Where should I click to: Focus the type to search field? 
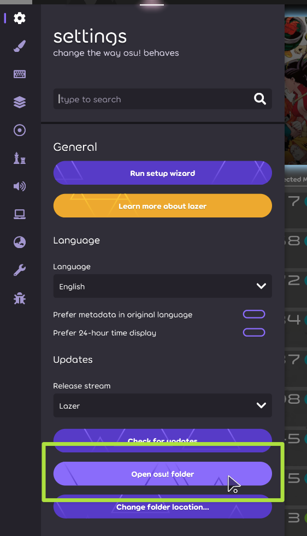(162, 99)
